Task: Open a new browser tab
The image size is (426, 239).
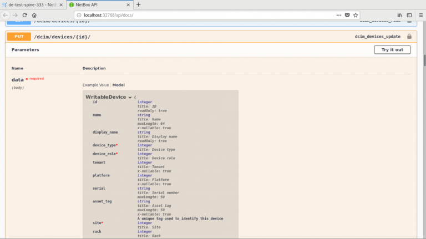Action: (138, 4)
